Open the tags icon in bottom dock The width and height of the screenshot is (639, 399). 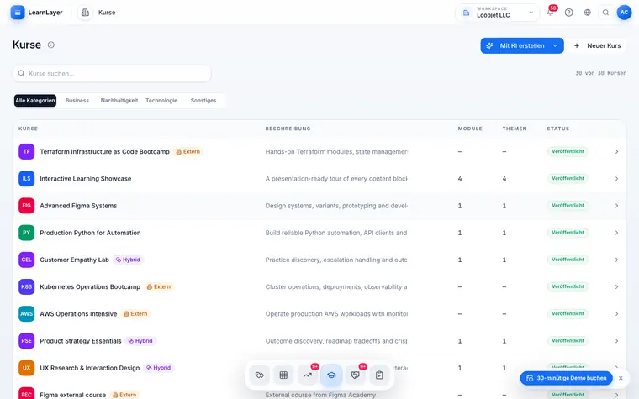(x=260, y=375)
